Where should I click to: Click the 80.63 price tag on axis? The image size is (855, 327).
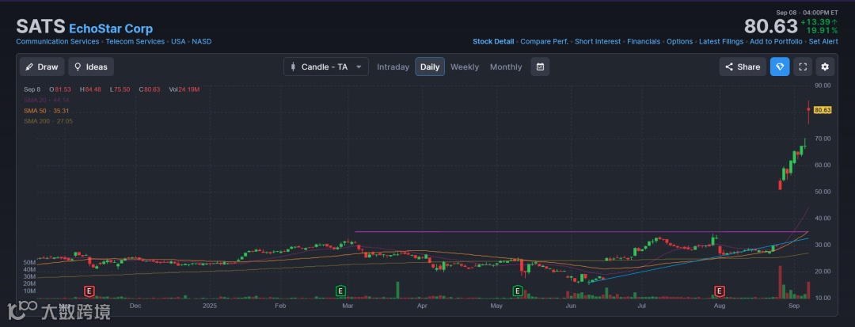(x=823, y=110)
